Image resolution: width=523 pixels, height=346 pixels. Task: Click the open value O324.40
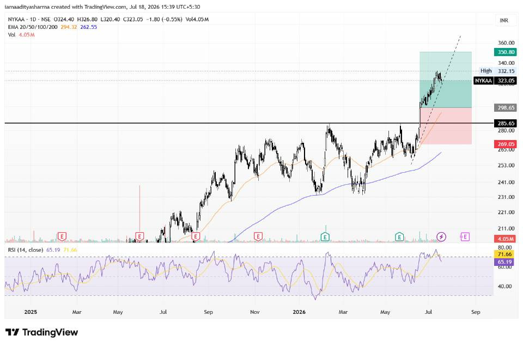(64, 20)
